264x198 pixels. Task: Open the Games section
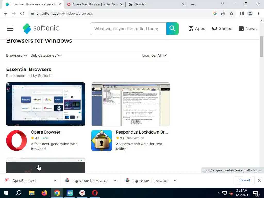point(222,29)
